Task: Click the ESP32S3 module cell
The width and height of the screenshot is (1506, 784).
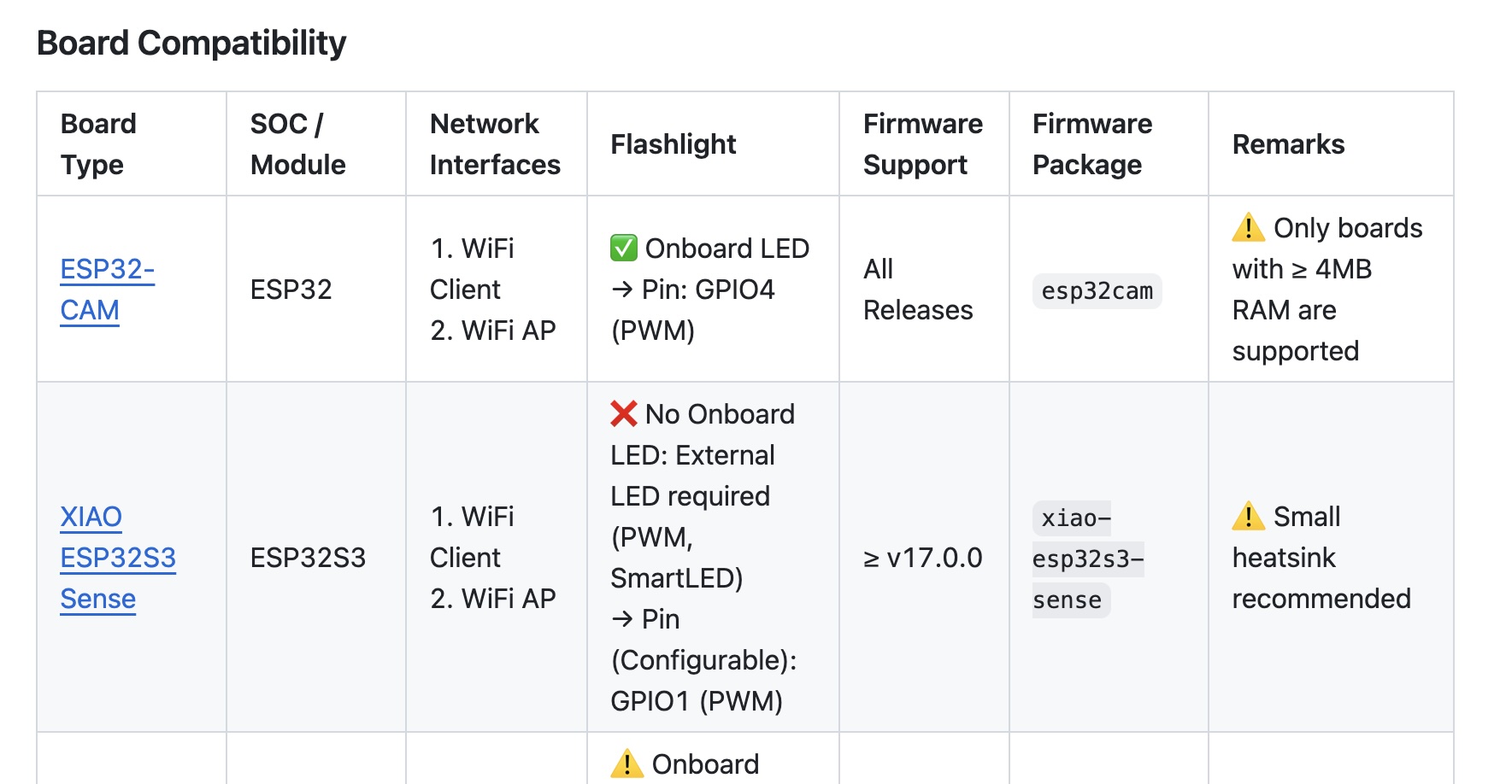Action: pyautogui.click(x=308, y=558)
